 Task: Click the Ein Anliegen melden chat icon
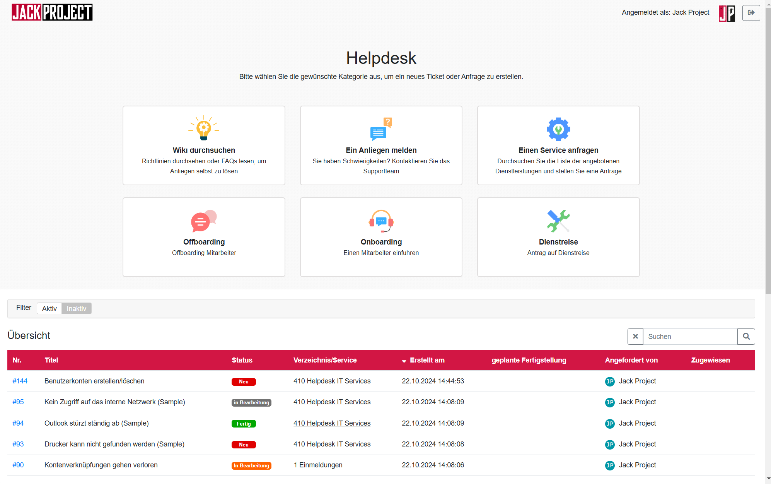coord(381,129)
